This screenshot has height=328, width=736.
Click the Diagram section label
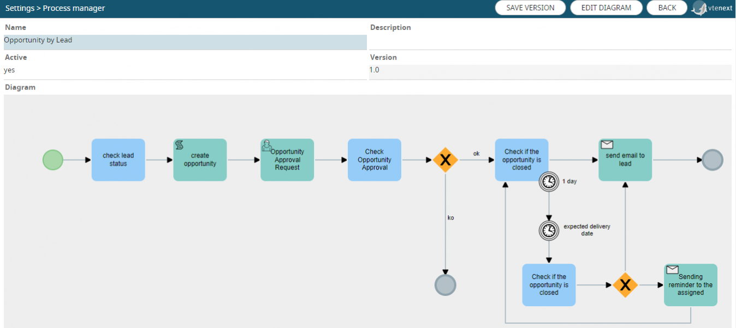tap(20, 87)
